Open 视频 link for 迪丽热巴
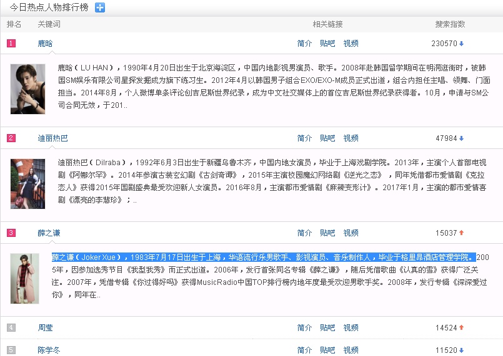503x356 pixels. click(x=351, y=138)
